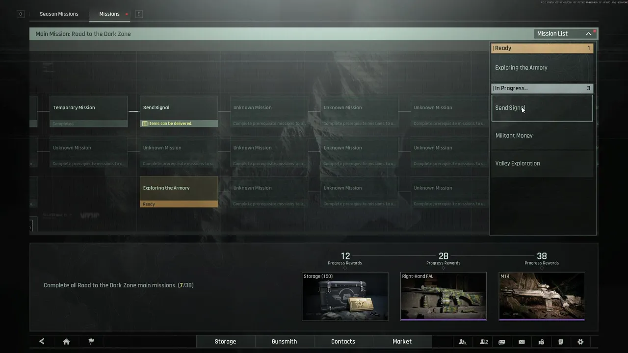View the Right-Hand FAL reward thumbnail
Screen dimensions: 628x353
(x=444, y=296)
